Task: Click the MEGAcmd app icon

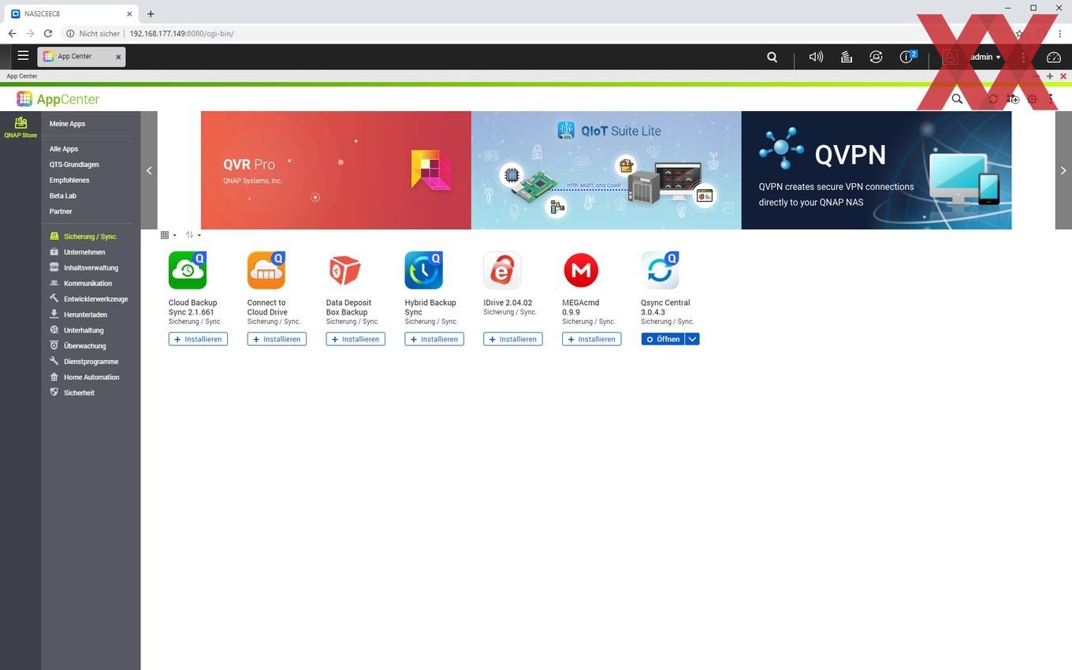Action: click(582, 270)
